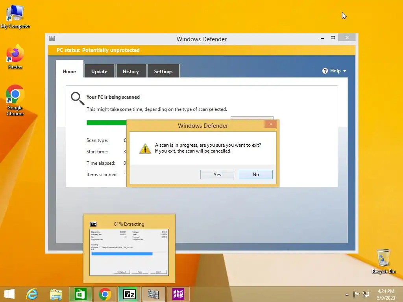This screenshot has width=403, height=302.
Task: Click the Help question mark icon
Action: [325, 71]
